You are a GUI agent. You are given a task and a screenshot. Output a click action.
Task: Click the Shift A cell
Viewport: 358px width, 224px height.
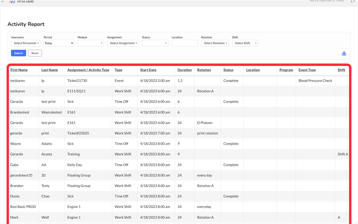point(343,154)
